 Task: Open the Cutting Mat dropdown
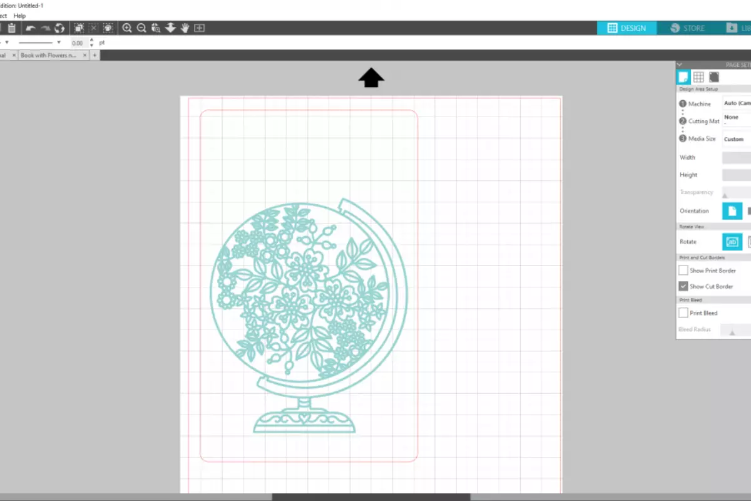737,119
